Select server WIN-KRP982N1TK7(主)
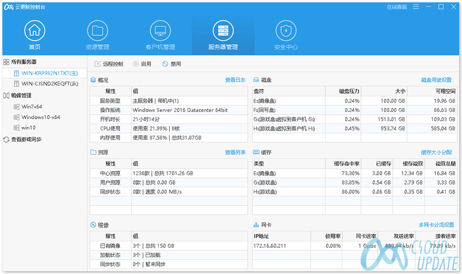The image size is (462, 274). click(45, 73)
